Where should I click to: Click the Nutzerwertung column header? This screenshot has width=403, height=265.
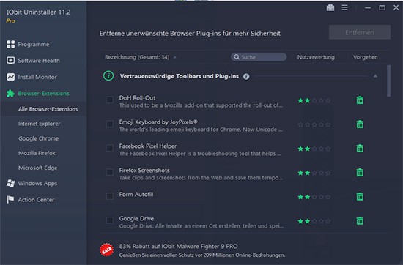click(316, 57)
